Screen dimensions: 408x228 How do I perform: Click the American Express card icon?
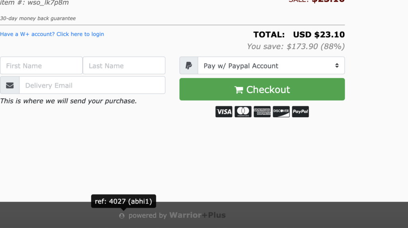[x=262, y=112]
